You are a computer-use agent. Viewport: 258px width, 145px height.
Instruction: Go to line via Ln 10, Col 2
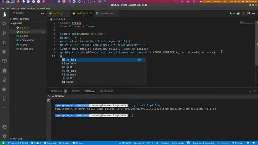(125, 143)
